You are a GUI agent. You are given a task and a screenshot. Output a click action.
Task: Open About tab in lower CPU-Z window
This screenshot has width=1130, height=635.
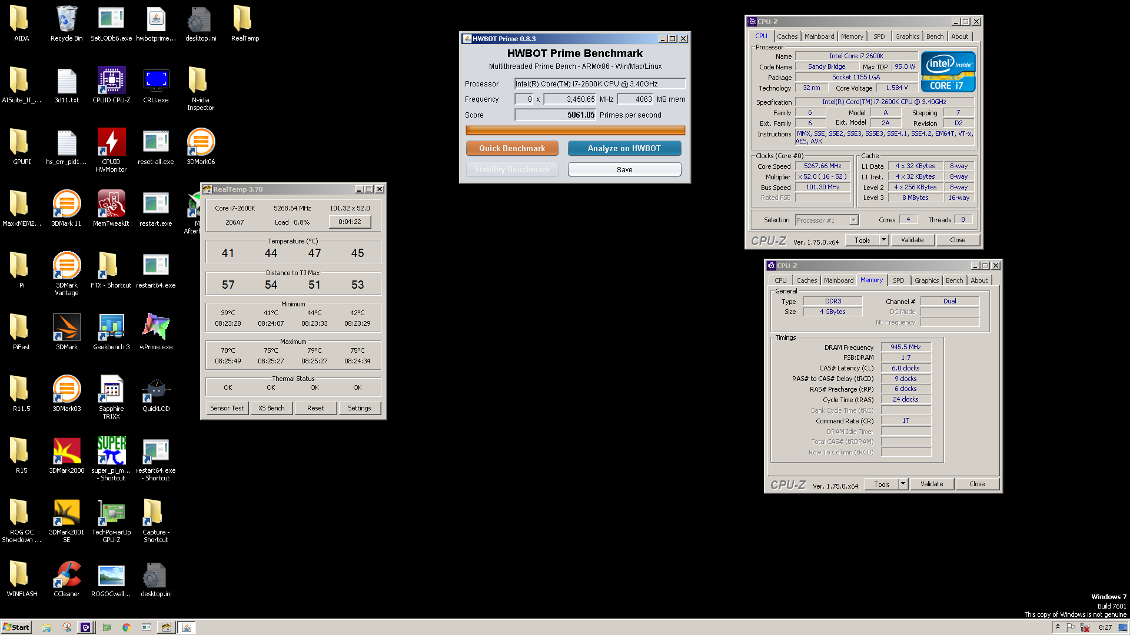[x=979, y=280]
